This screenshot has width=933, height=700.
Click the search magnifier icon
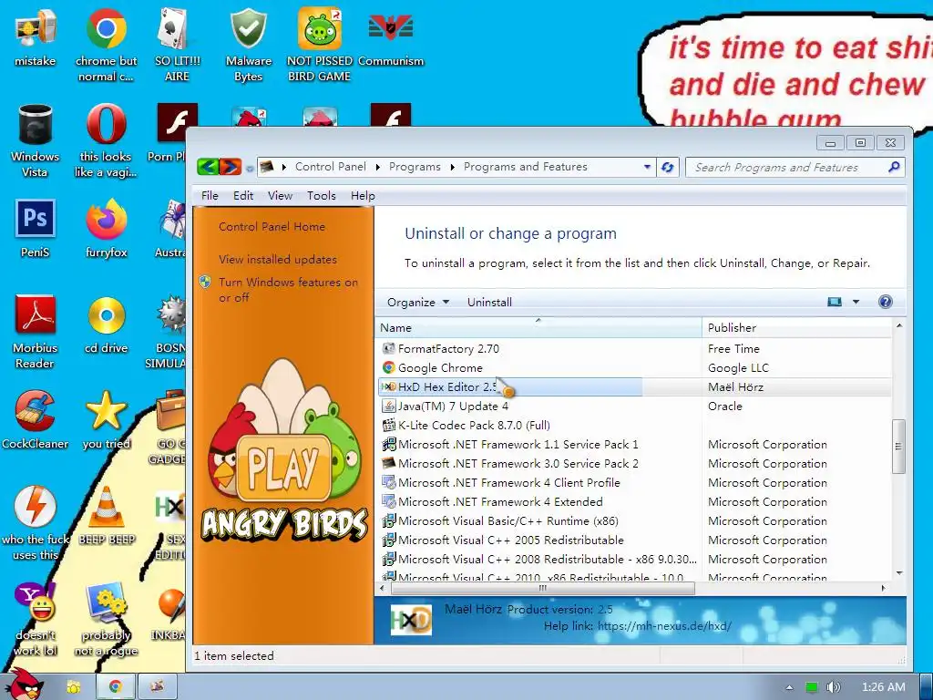coord(894,168)
